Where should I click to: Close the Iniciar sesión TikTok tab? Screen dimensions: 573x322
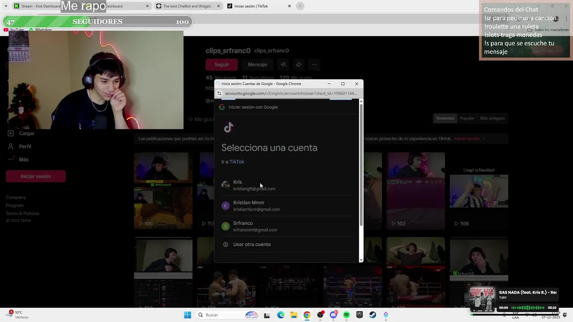pos(289,6)
